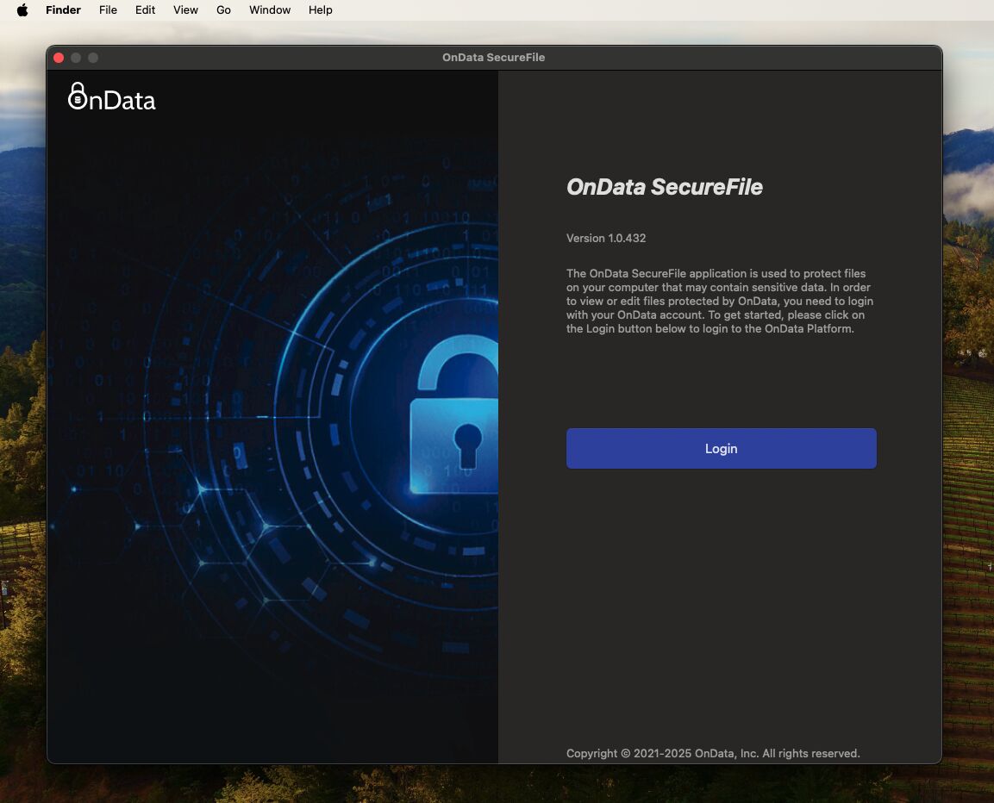994x803 pixels.
Task: Click the 'OnData SecureFile' italic heading
Action: 664,187
